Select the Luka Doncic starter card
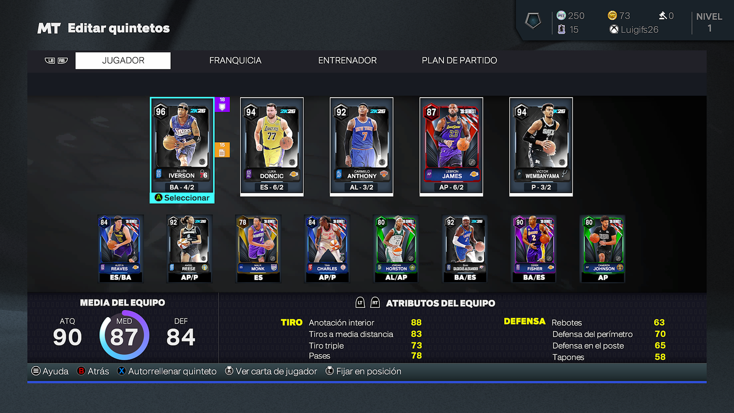Screen dimensions: 734x413 (272, 146)
